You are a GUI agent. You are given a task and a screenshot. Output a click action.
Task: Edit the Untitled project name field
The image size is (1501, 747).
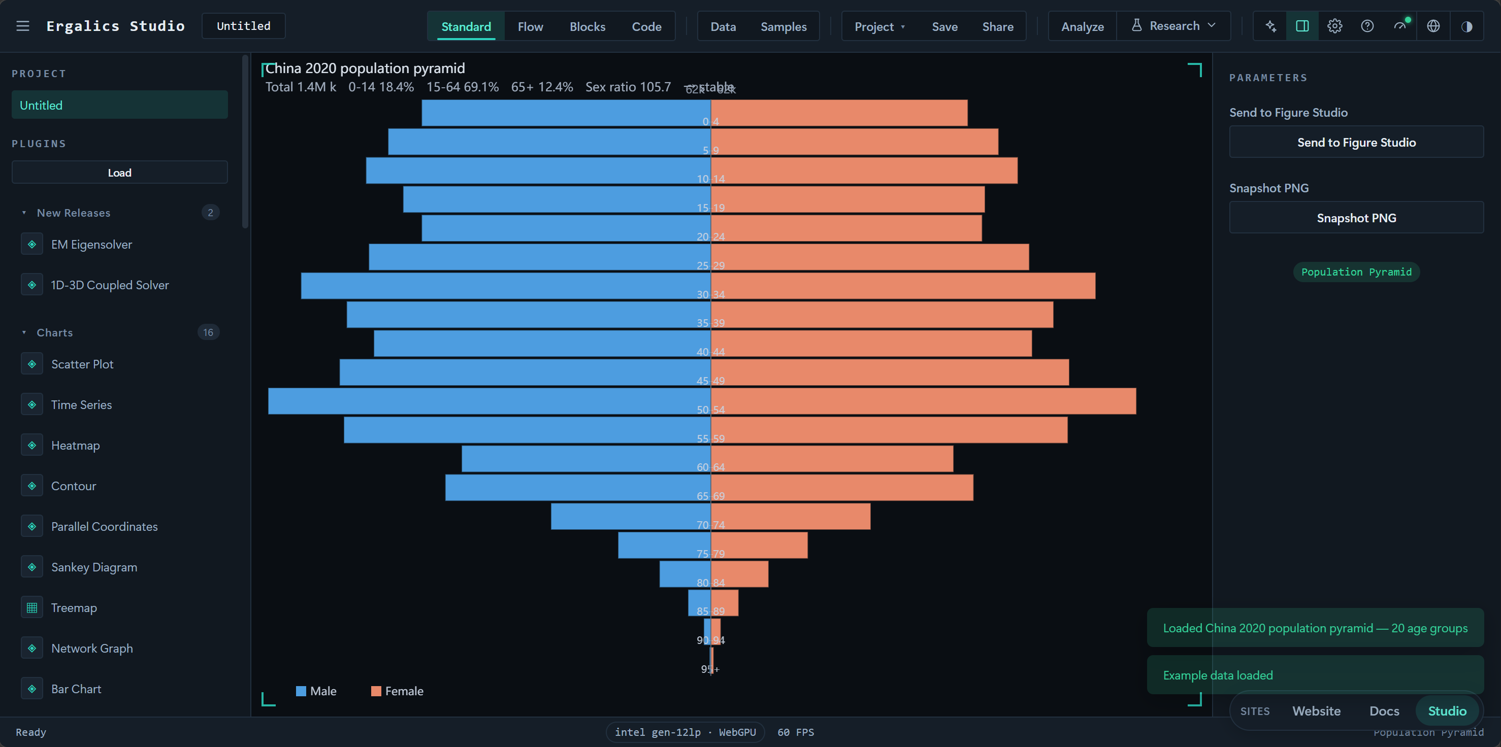pyautogui.click(x=244, y=26)
